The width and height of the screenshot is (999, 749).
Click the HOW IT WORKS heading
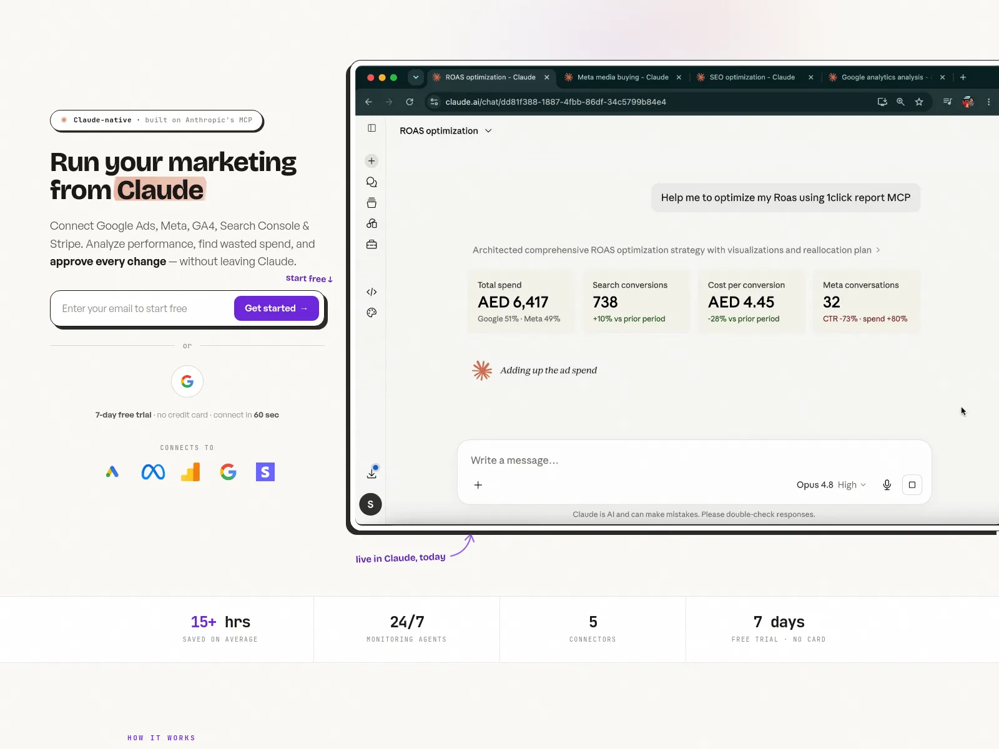[161, 738]
